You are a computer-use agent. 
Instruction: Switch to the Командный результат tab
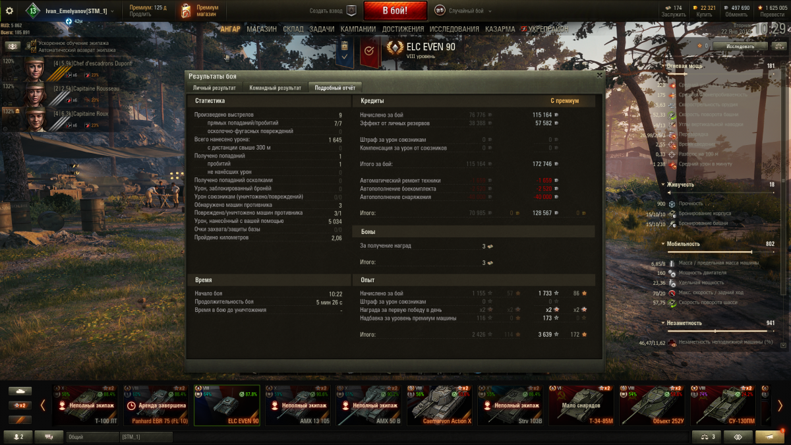[x=275, y=88]
